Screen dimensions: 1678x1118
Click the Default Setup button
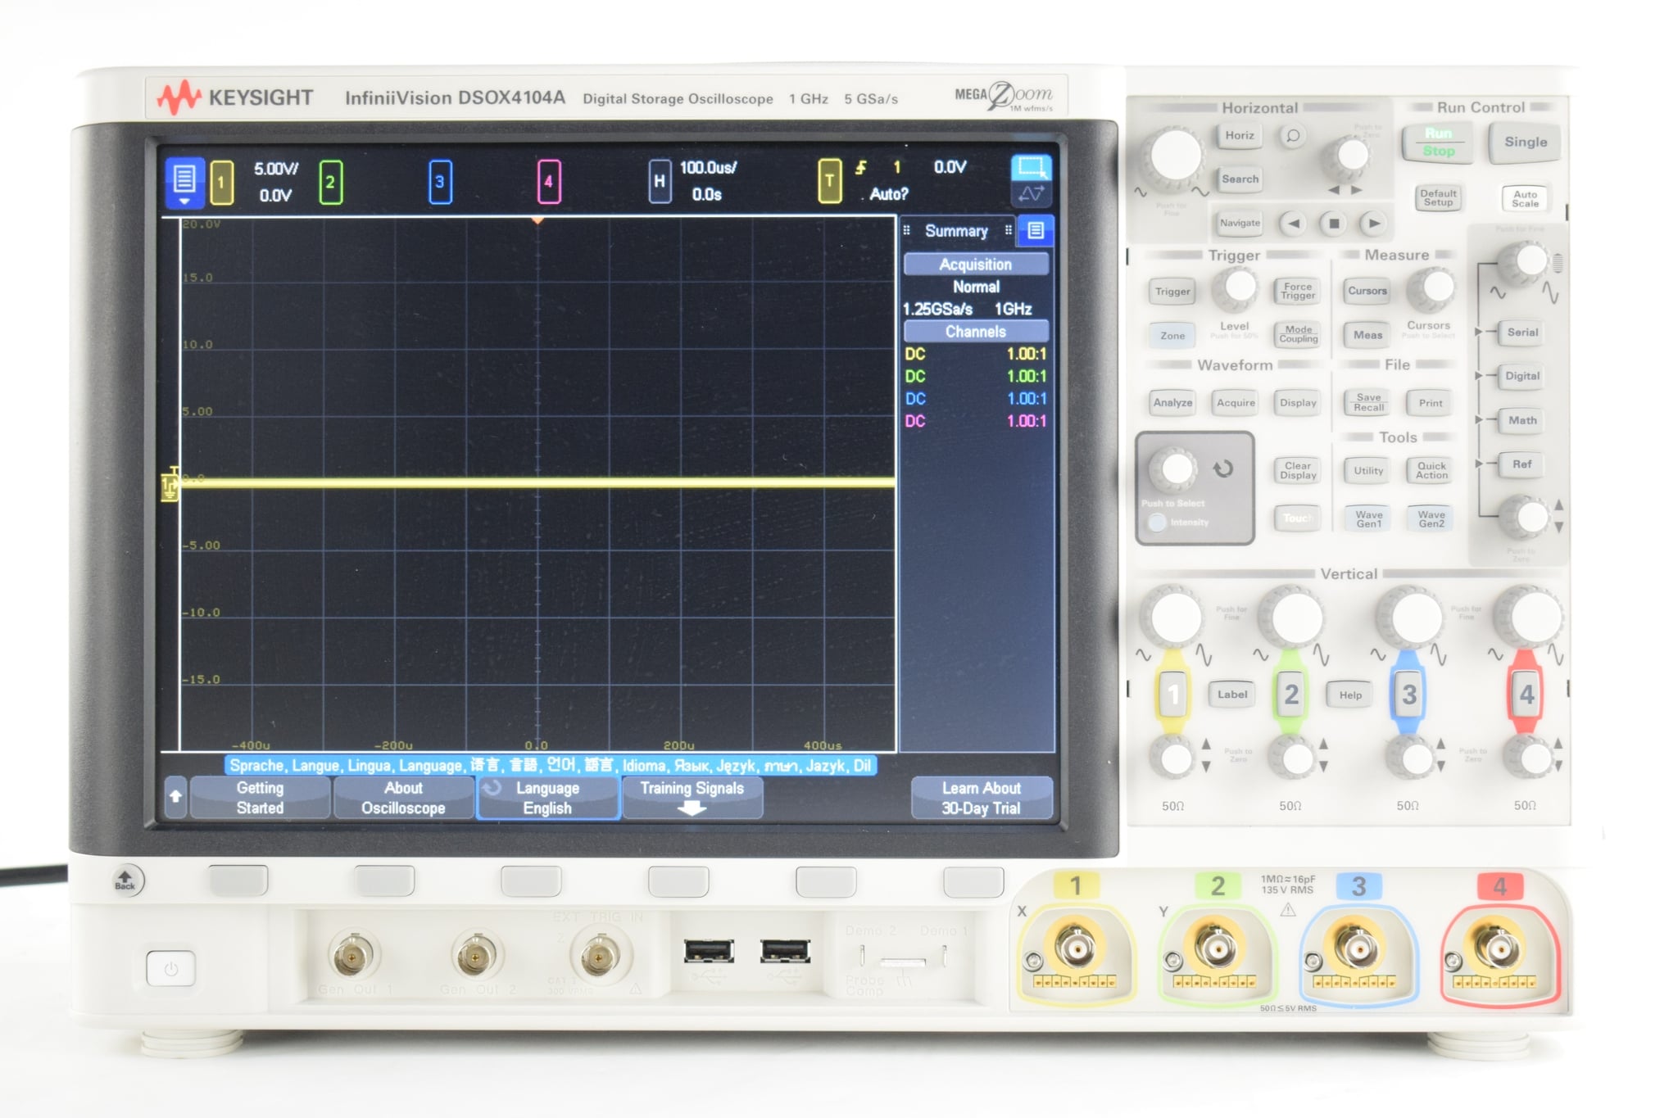pos(1438,198)
